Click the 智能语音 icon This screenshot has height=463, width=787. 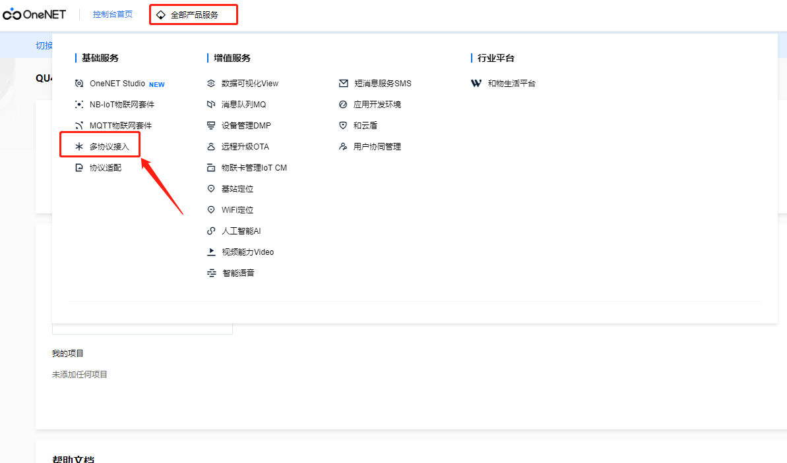click(x=211, y=273)
